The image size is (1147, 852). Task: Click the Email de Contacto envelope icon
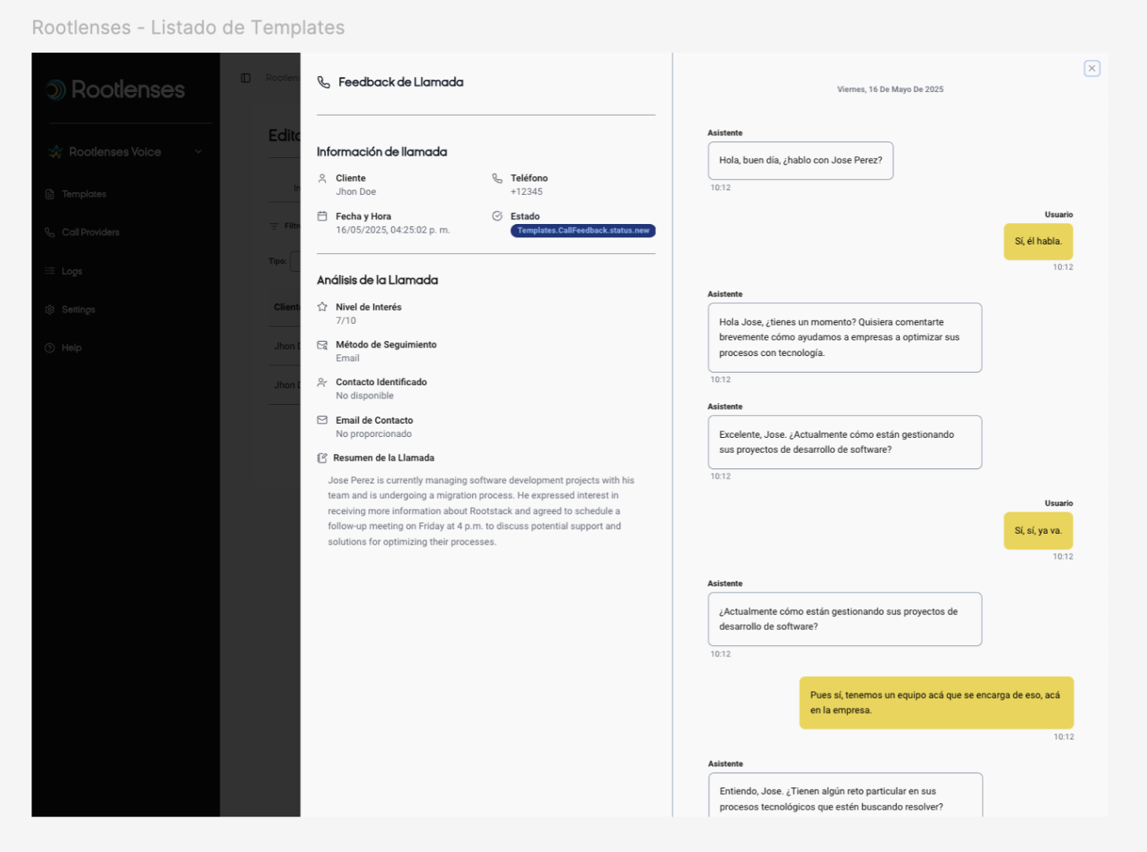[322, 420]
